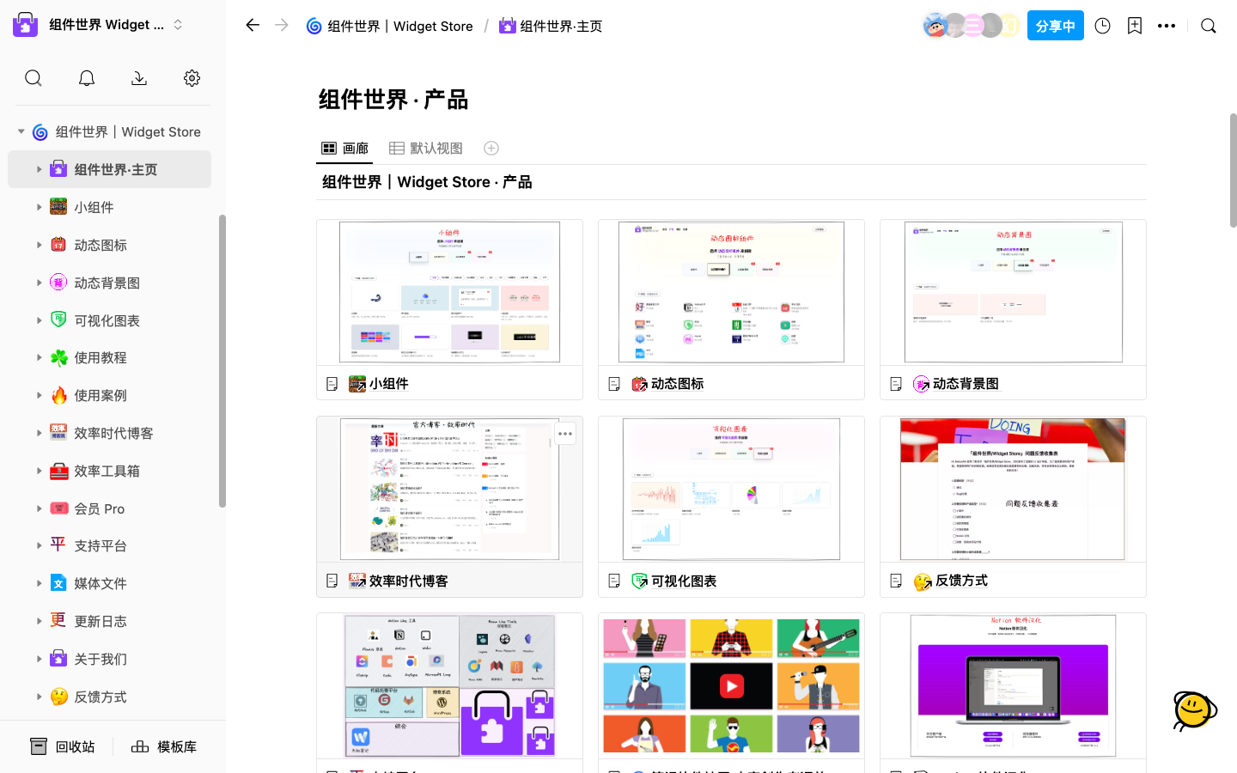
Task: Click 组件世界｜Widget Store · 产品 database title
Action: (427, 182)
